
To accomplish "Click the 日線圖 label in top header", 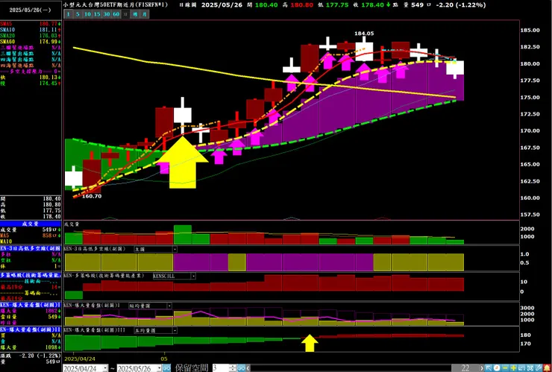I will click(186, 4).
